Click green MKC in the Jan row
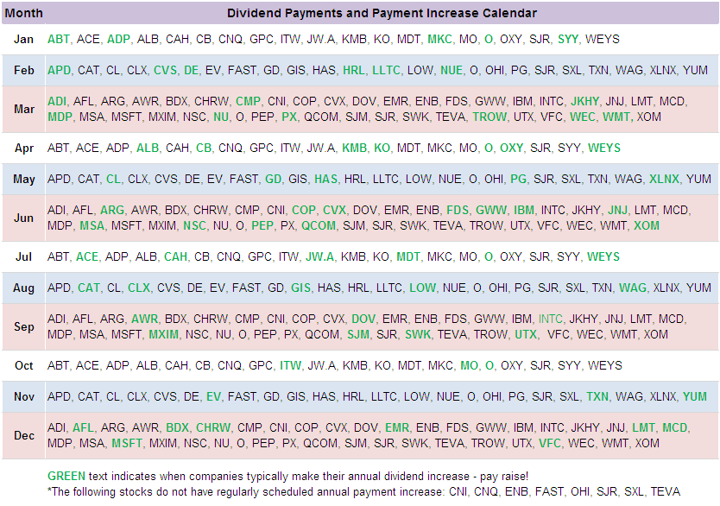Image resolution: width=720 pixels, height=506 pixels. (x=439, y=39)
